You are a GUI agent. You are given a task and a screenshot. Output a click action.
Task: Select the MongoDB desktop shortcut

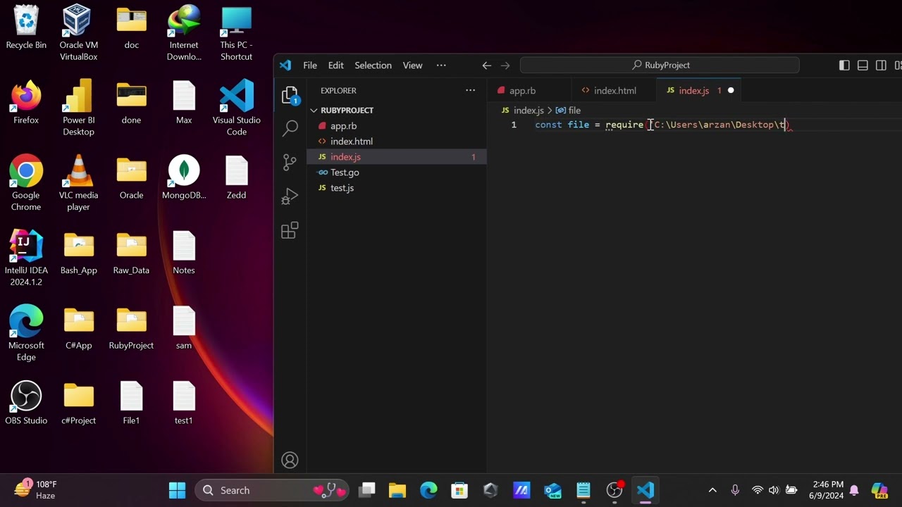[184, 178]
